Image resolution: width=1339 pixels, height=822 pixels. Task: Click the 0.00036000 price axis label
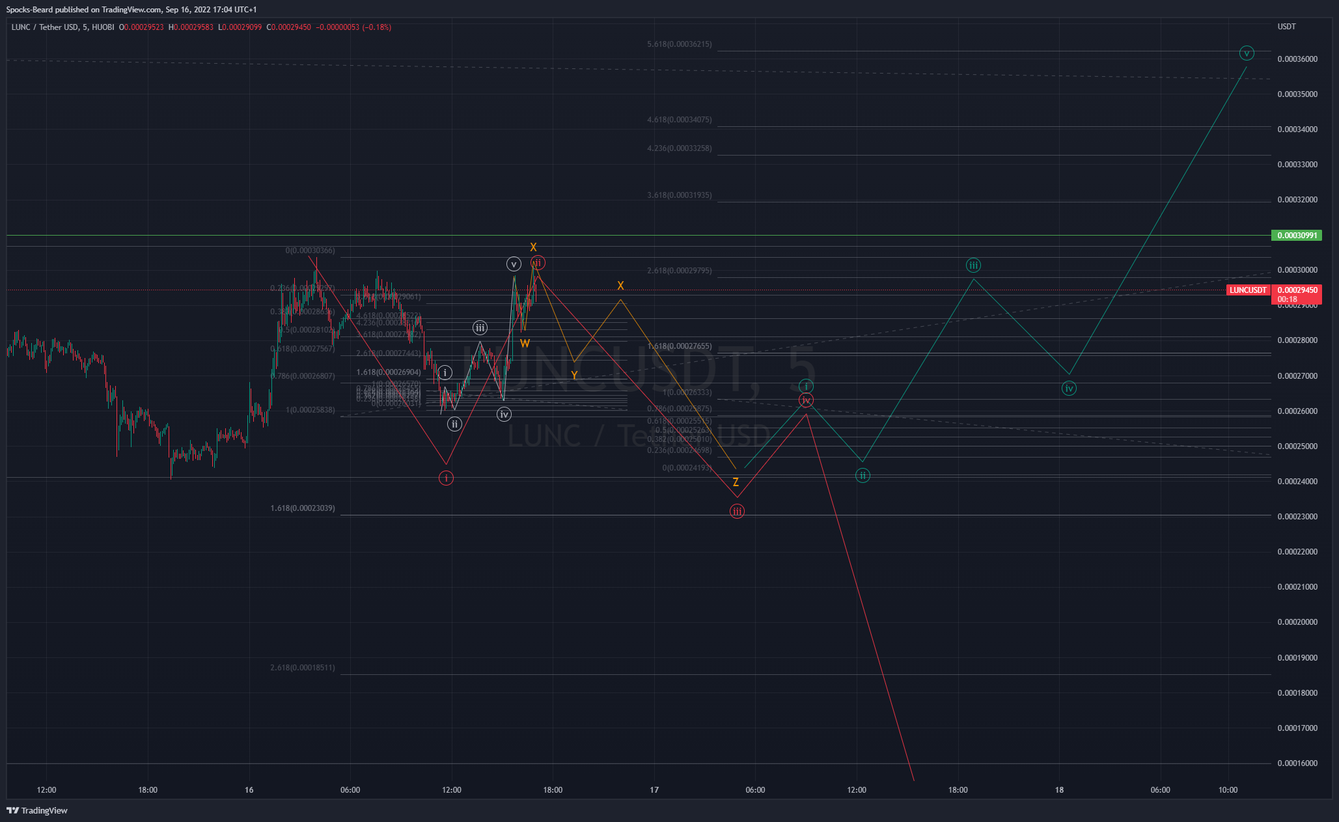[x=1297, y=59]
